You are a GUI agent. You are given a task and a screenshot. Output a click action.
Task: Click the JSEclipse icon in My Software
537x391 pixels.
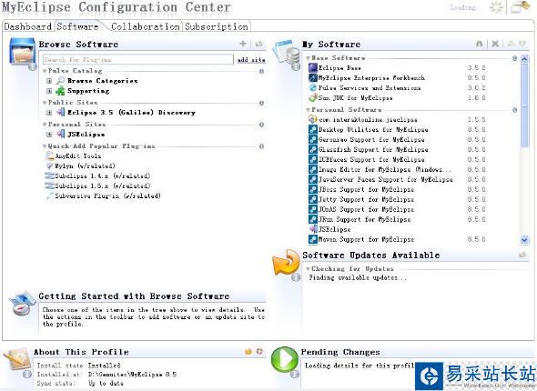313,229
